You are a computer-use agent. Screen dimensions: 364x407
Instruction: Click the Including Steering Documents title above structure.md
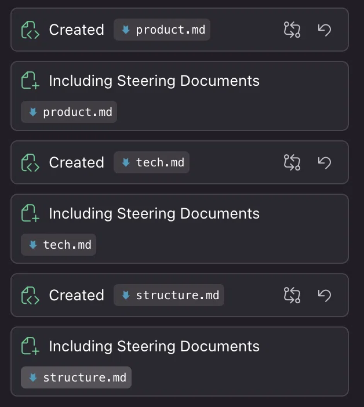154,346
